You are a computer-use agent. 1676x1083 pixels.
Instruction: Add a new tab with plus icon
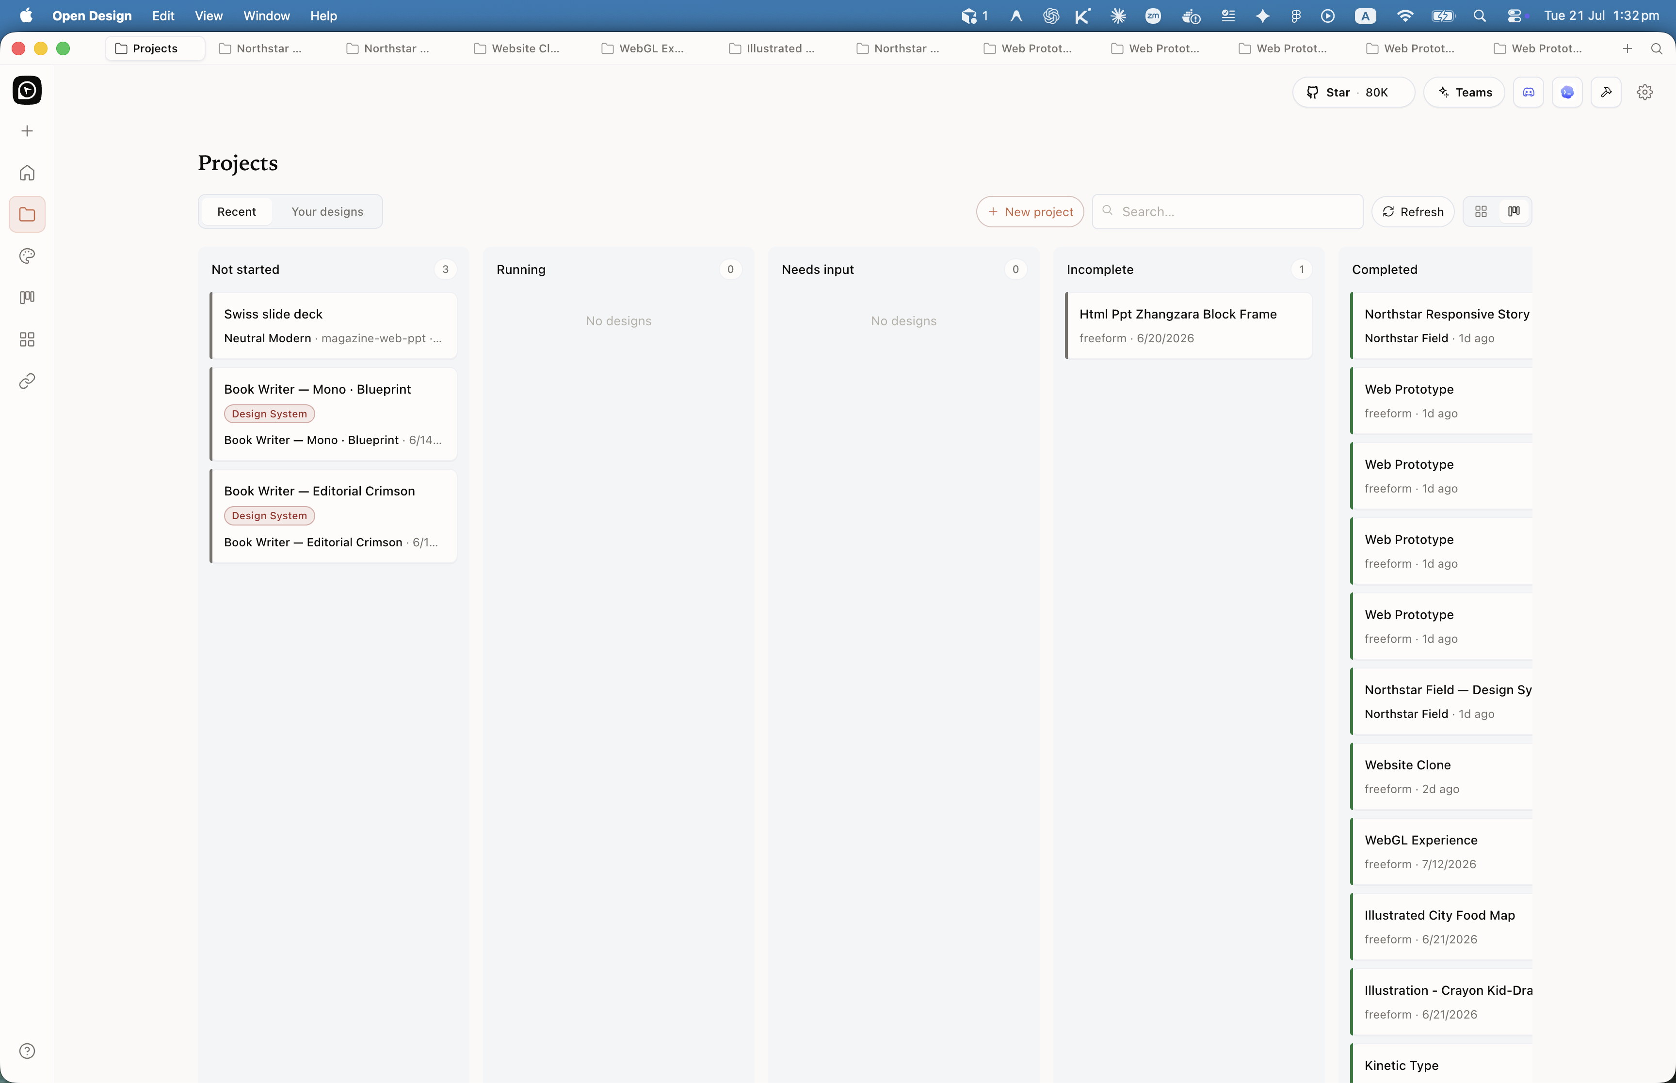tap(1628, 48)
